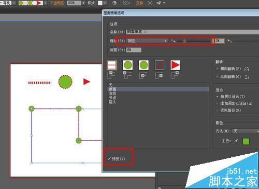Choose 节点 in the tile list

pyautogui.click(x=158, y=98)
